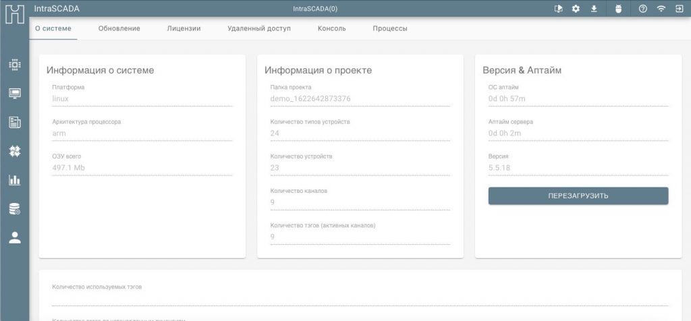Viewport: 691px width, 321px height.
Task: Click the "IntraSCADA(0)" title in header
Action: point(315,9)
